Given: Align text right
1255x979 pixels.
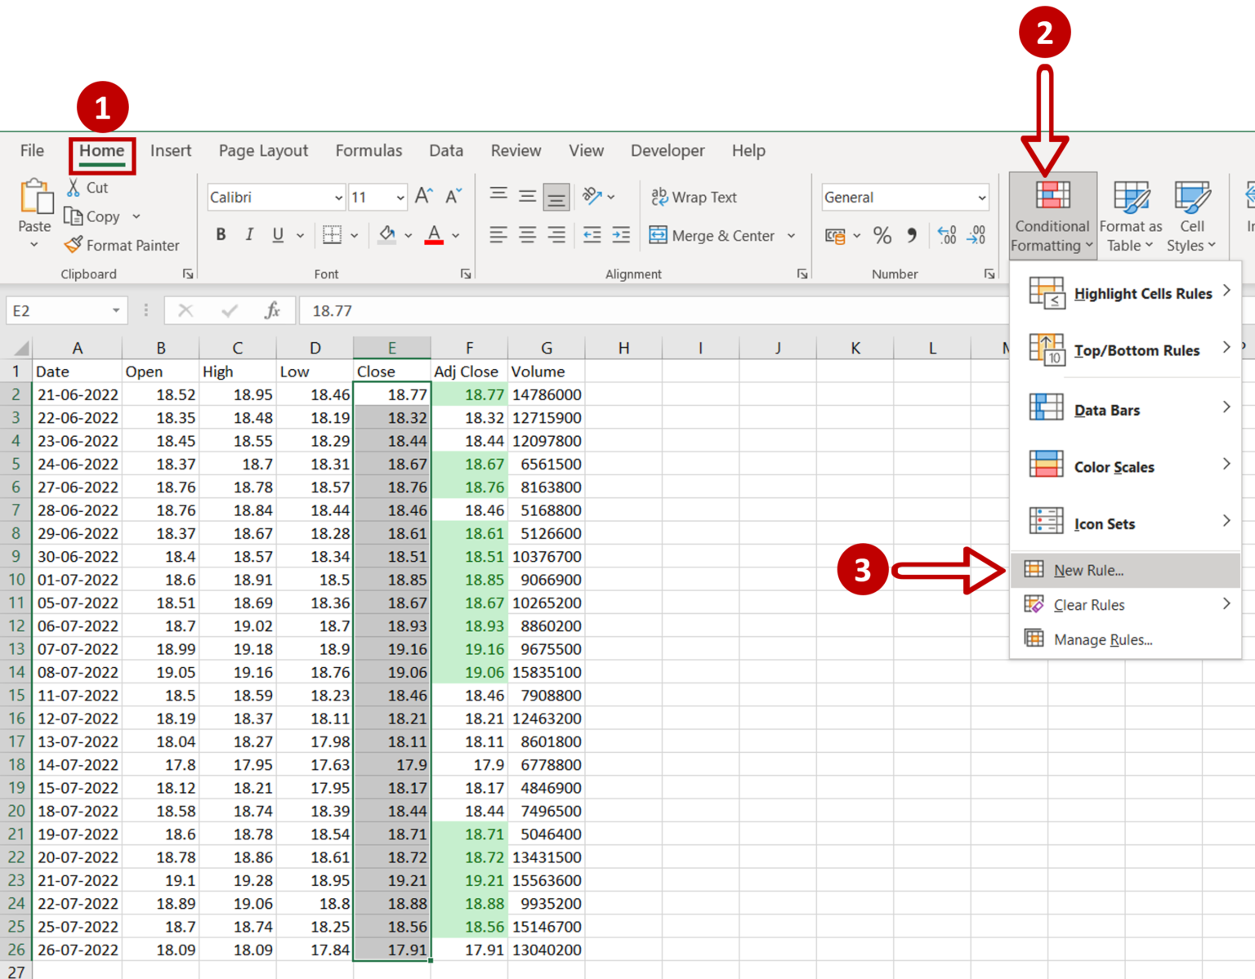Looking at the screenshot, I should (x=556, y=235).
